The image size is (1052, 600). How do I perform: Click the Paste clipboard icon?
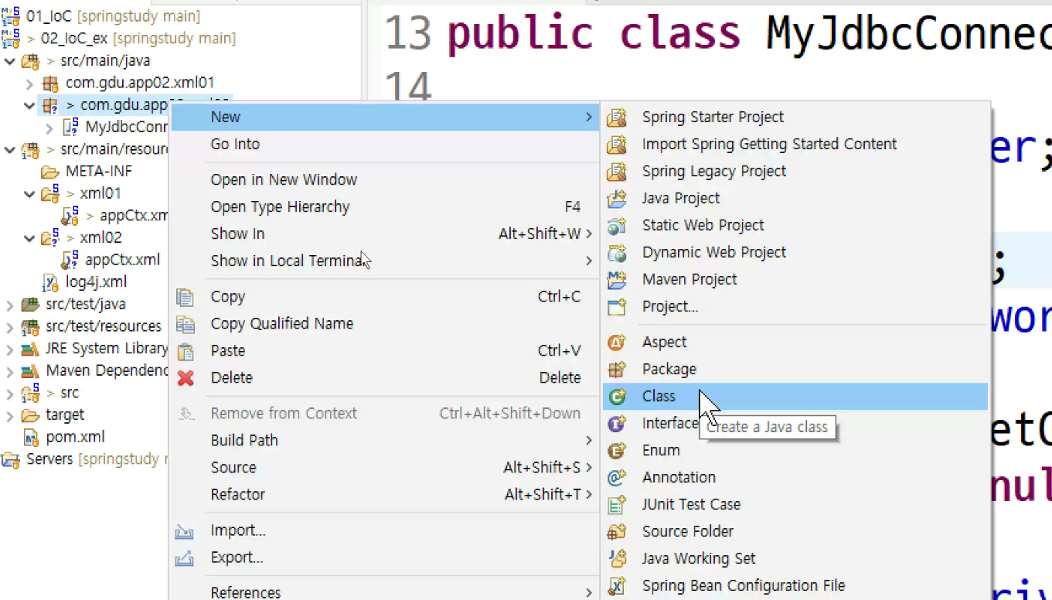tap(185, 351)
